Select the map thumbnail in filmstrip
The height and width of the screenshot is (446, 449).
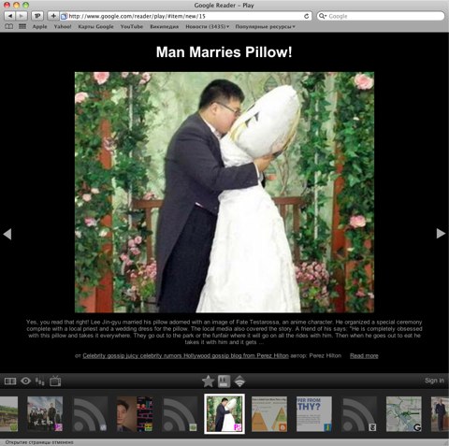click(404, 414)
